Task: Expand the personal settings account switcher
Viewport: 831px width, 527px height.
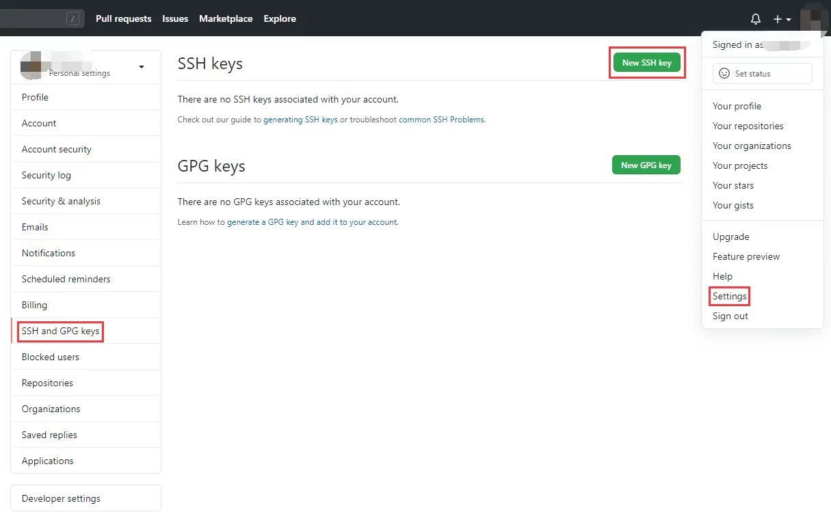Action: [141, 67]
